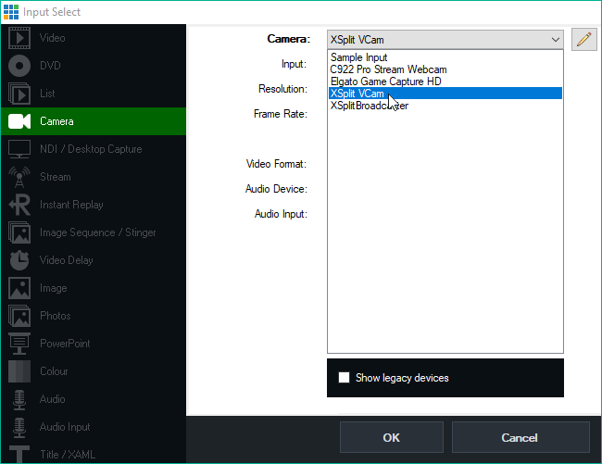
Task: Choose Elgato Game Capture HD option
Action: coord(445,82)
